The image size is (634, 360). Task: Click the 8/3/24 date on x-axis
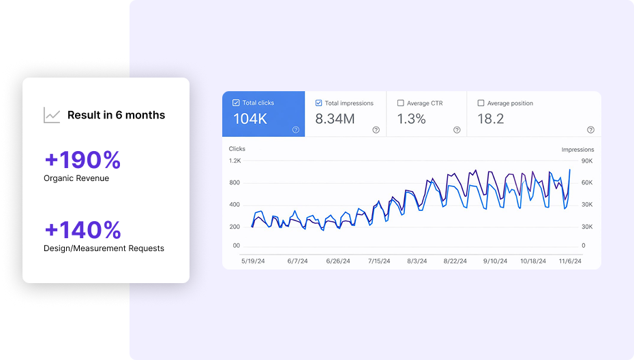(x=417, y=261)
